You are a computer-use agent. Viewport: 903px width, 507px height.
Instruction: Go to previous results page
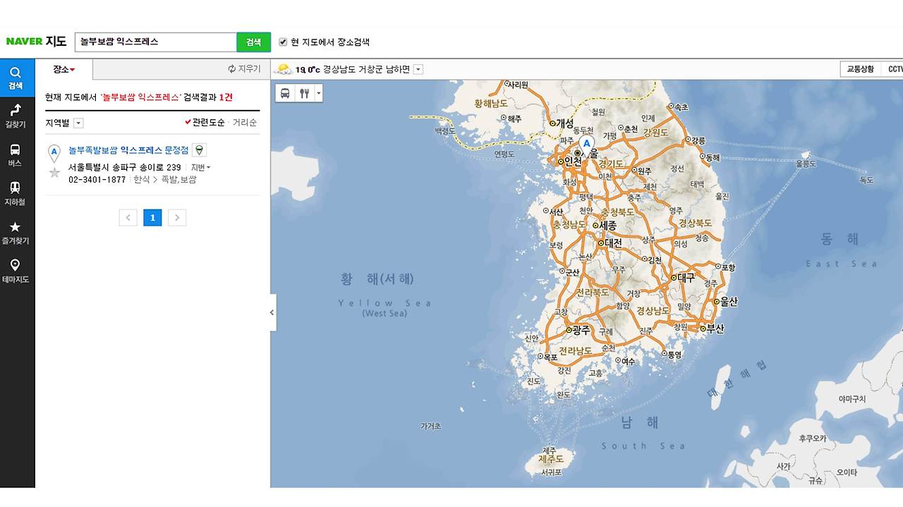point(128,217)
